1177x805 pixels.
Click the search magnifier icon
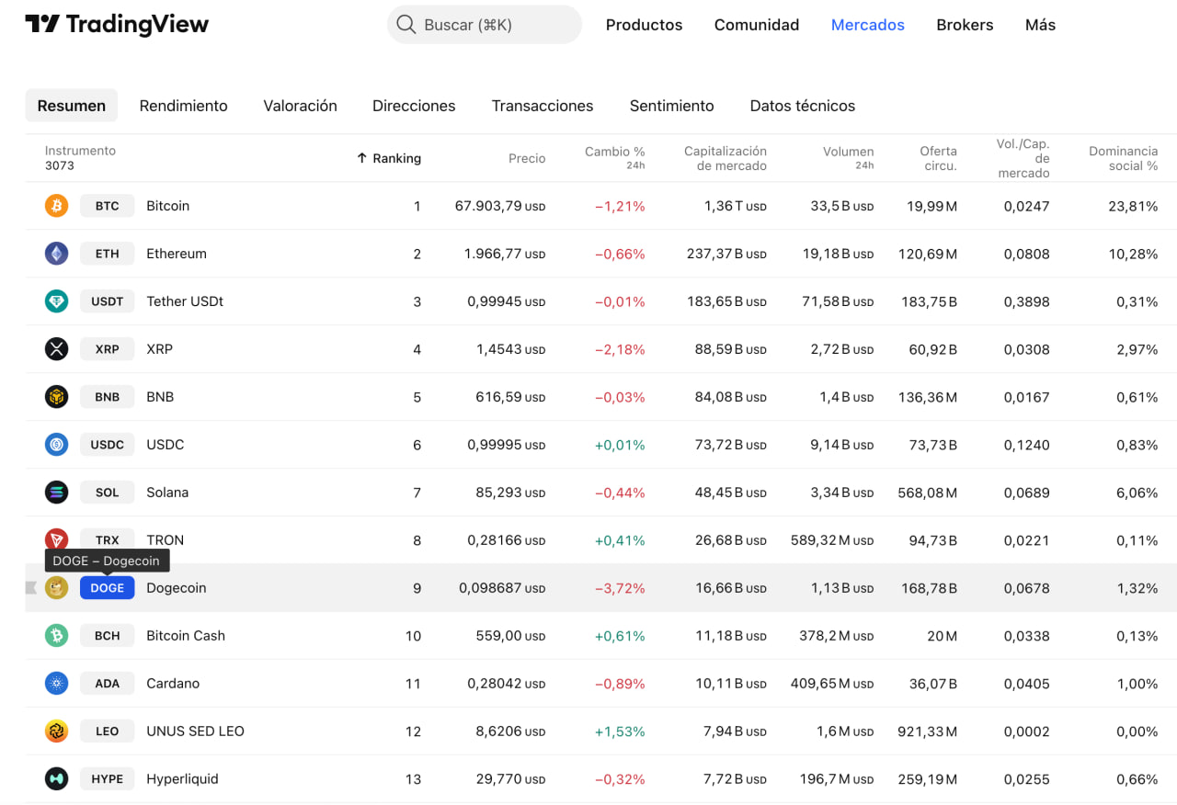406,24
